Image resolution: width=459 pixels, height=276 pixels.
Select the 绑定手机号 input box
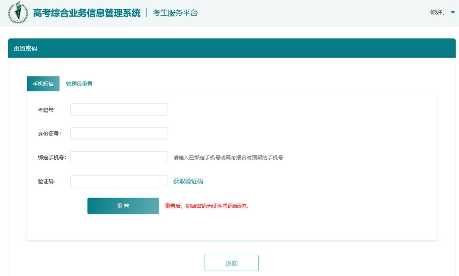click(x=119, y=157)
